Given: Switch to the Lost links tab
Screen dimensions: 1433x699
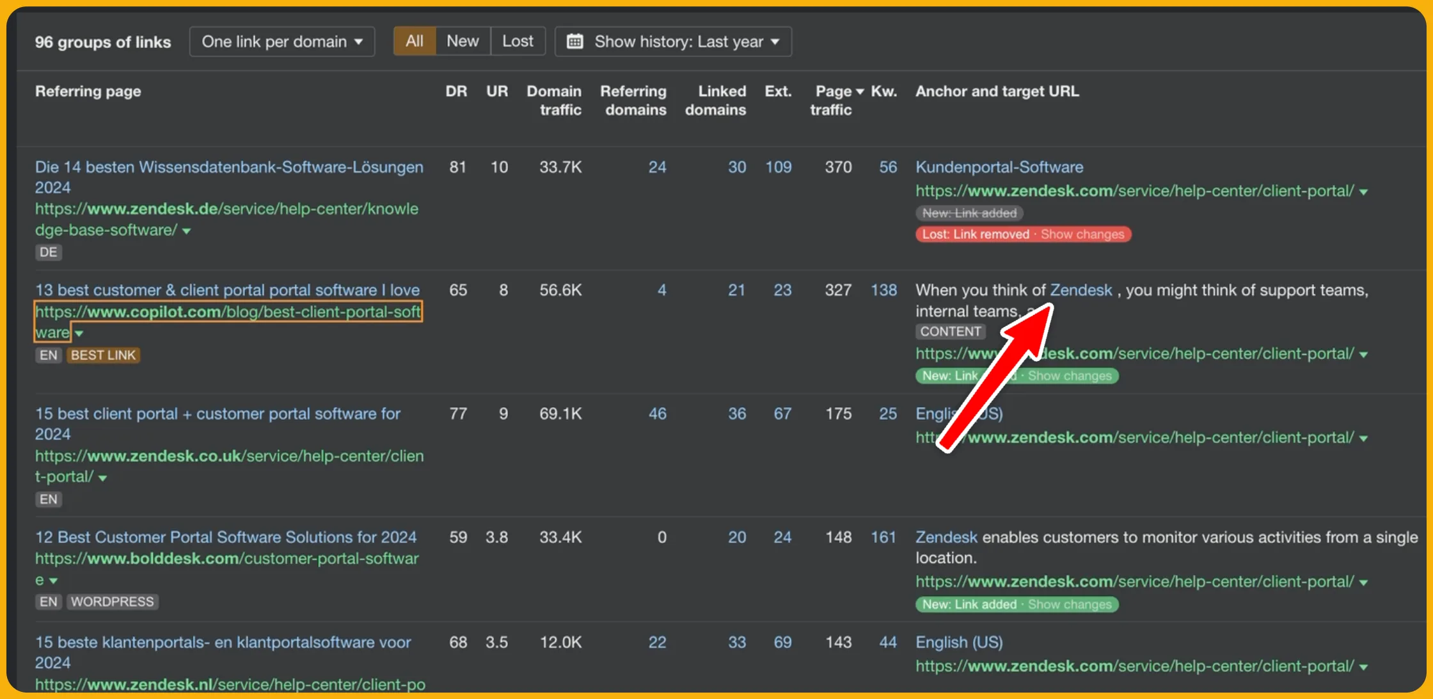Looking at the screenshot, I should click(518, 42).
